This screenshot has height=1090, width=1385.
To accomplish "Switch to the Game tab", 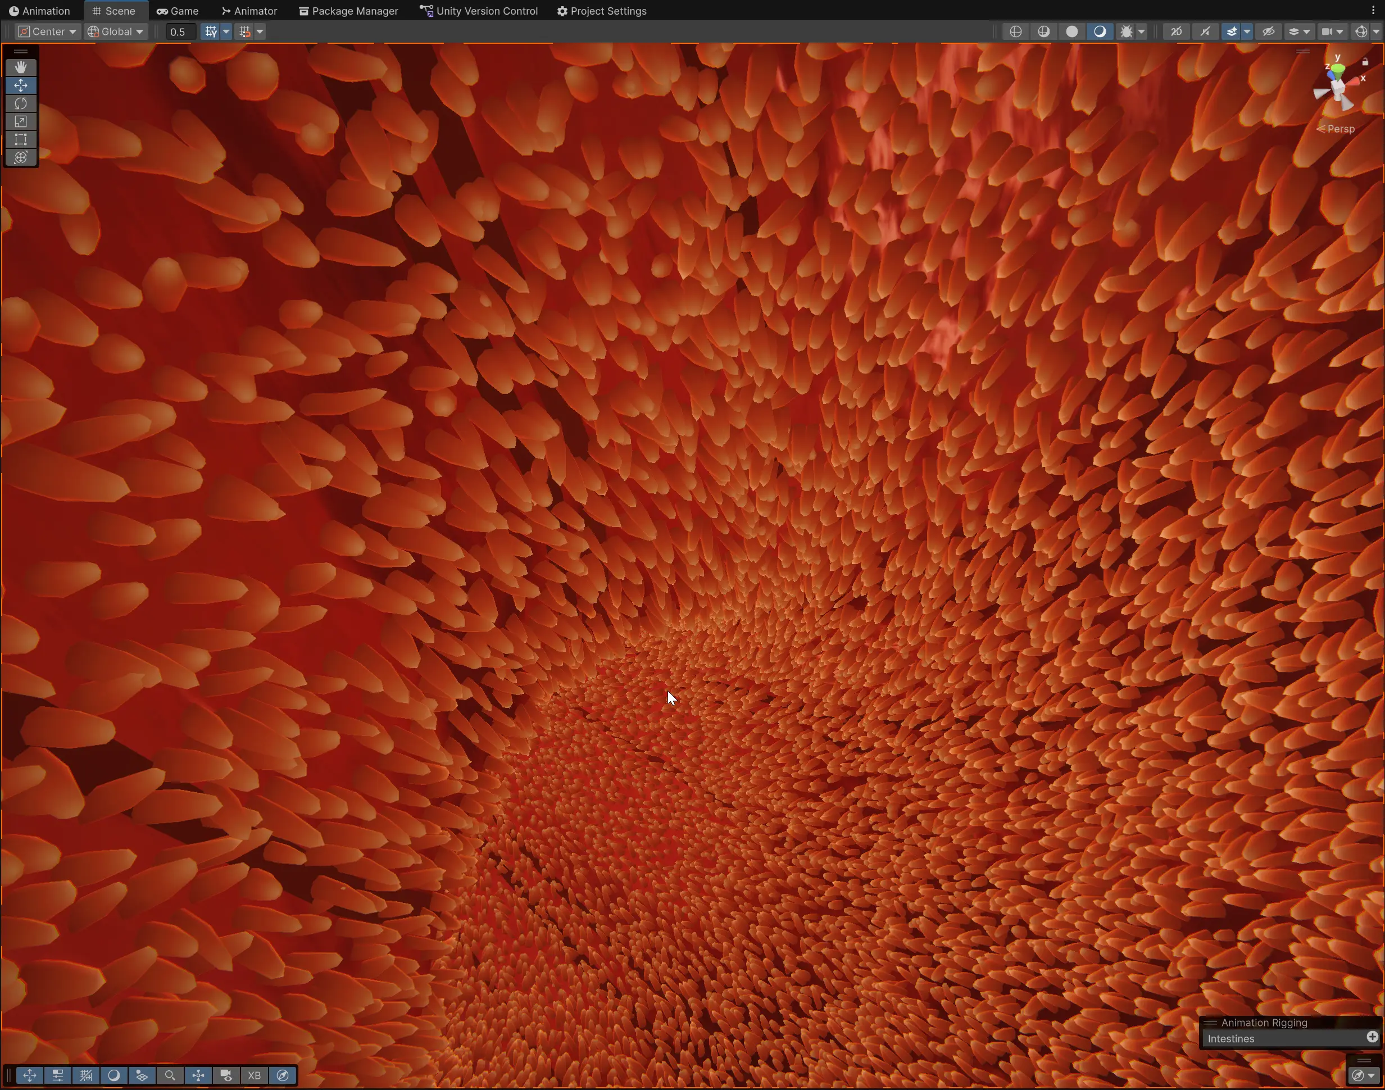I will [178, 11].
